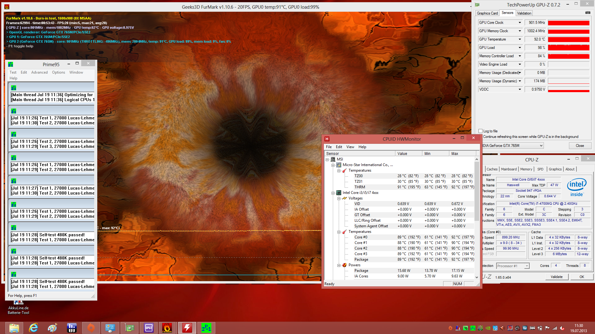Open Internet Explorer from taskbar
This screenshot has width=595, height=334.
(x=33, y=328)
